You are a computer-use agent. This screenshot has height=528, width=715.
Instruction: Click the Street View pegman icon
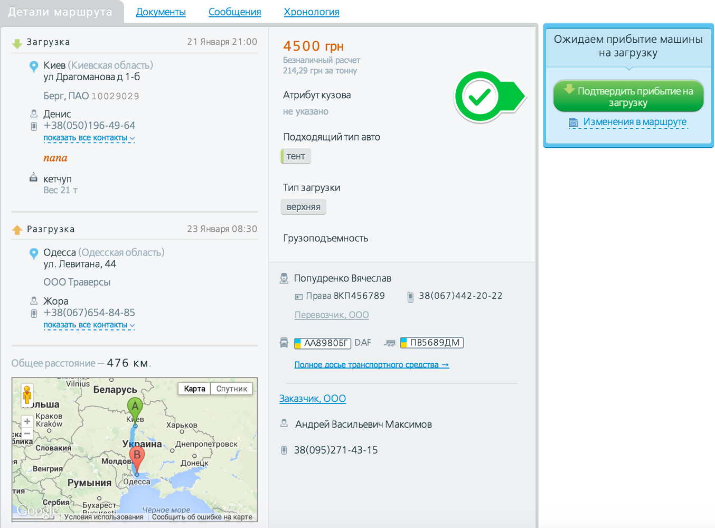27,394
